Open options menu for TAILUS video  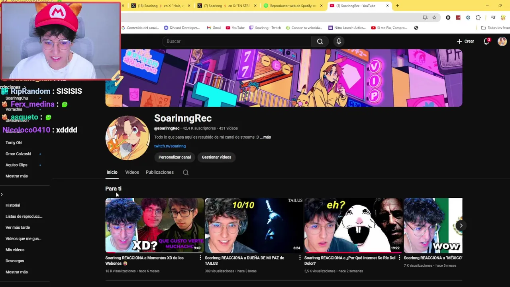coord(300,258)
